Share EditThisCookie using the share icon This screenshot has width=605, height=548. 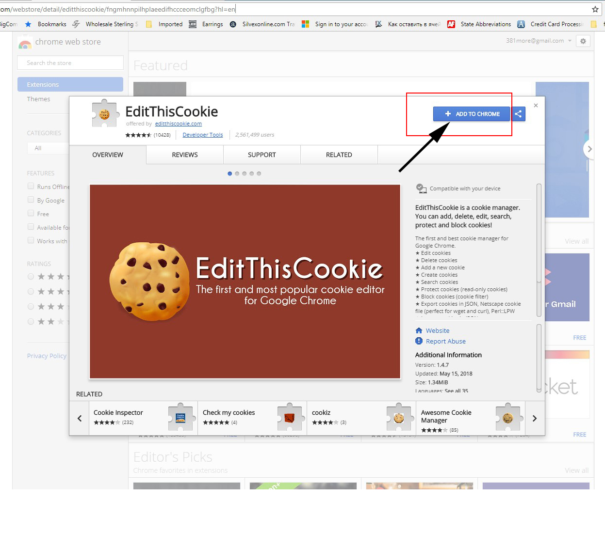pos(519,114)
